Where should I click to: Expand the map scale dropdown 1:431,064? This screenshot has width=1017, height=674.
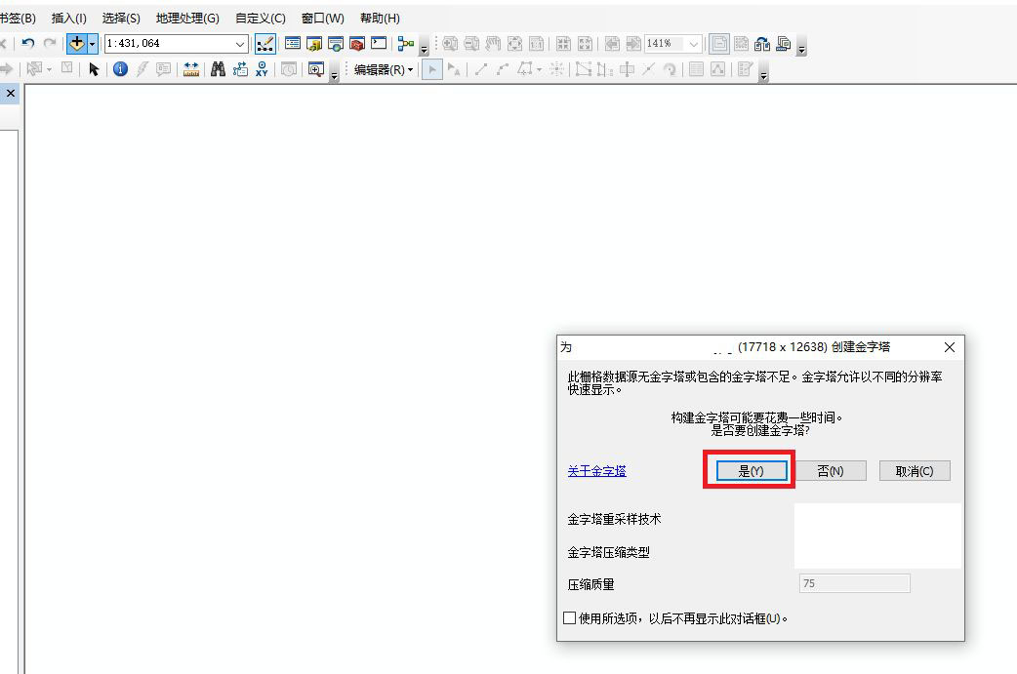pos(239,44)
